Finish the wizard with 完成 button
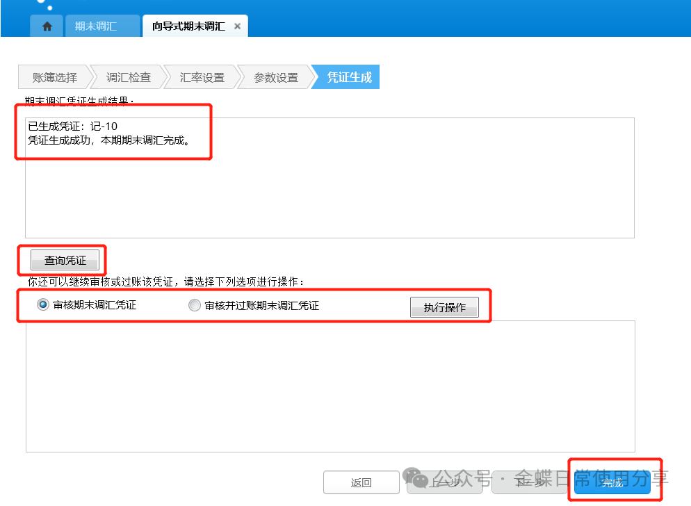Image resolution: width=691 pixels, height=506 pixels. click(x=612, y=482)
